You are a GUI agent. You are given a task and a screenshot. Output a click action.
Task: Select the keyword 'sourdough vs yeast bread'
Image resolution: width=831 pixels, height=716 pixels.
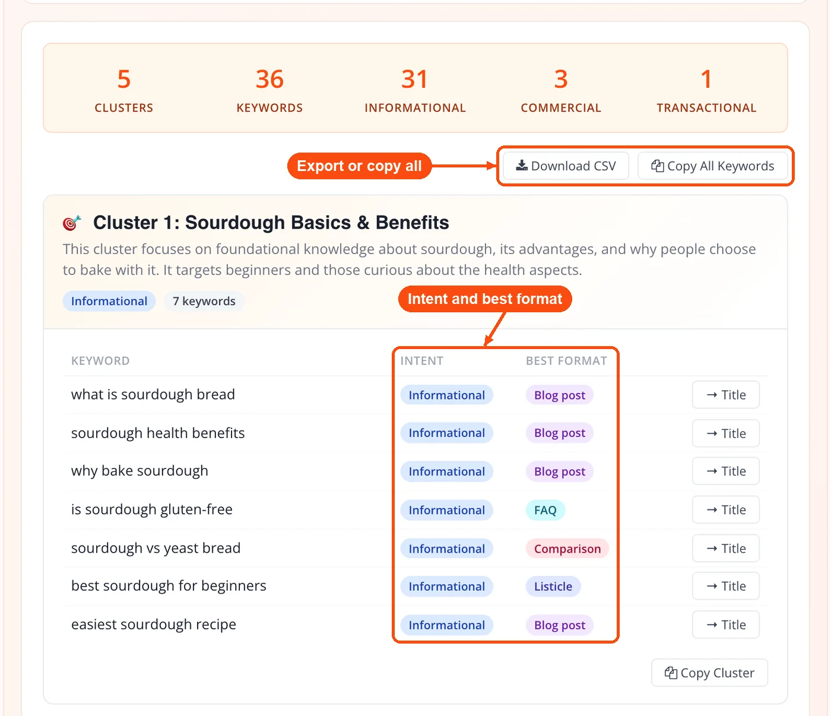coord(156,549)
